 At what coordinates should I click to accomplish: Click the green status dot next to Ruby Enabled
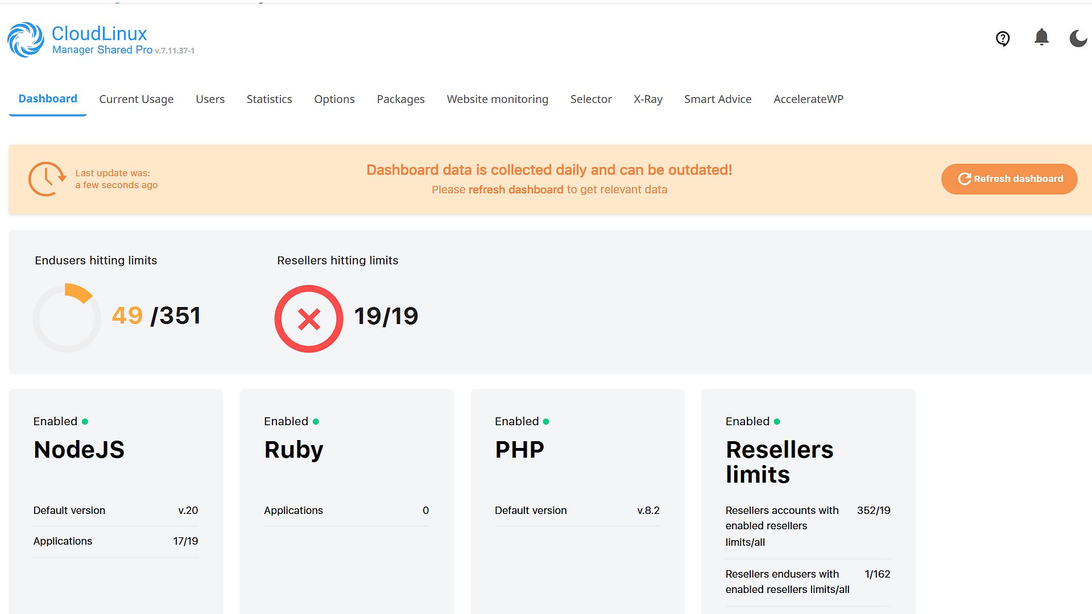[316, 422]
